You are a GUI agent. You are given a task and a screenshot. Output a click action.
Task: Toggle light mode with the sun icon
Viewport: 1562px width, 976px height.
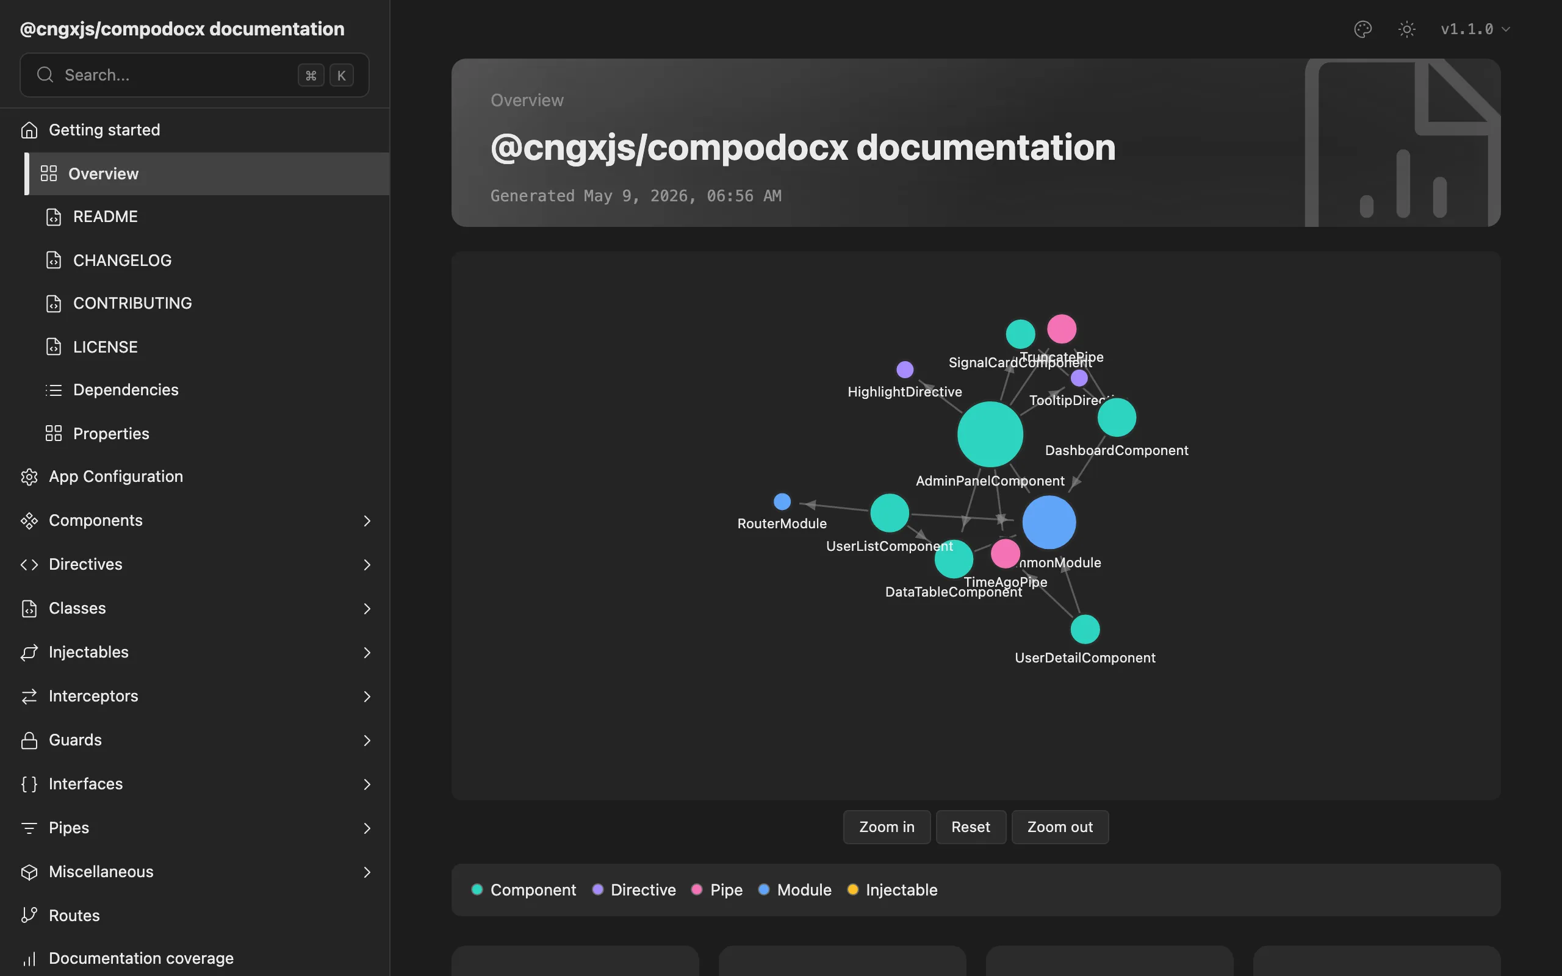[x=1406, y=29]
